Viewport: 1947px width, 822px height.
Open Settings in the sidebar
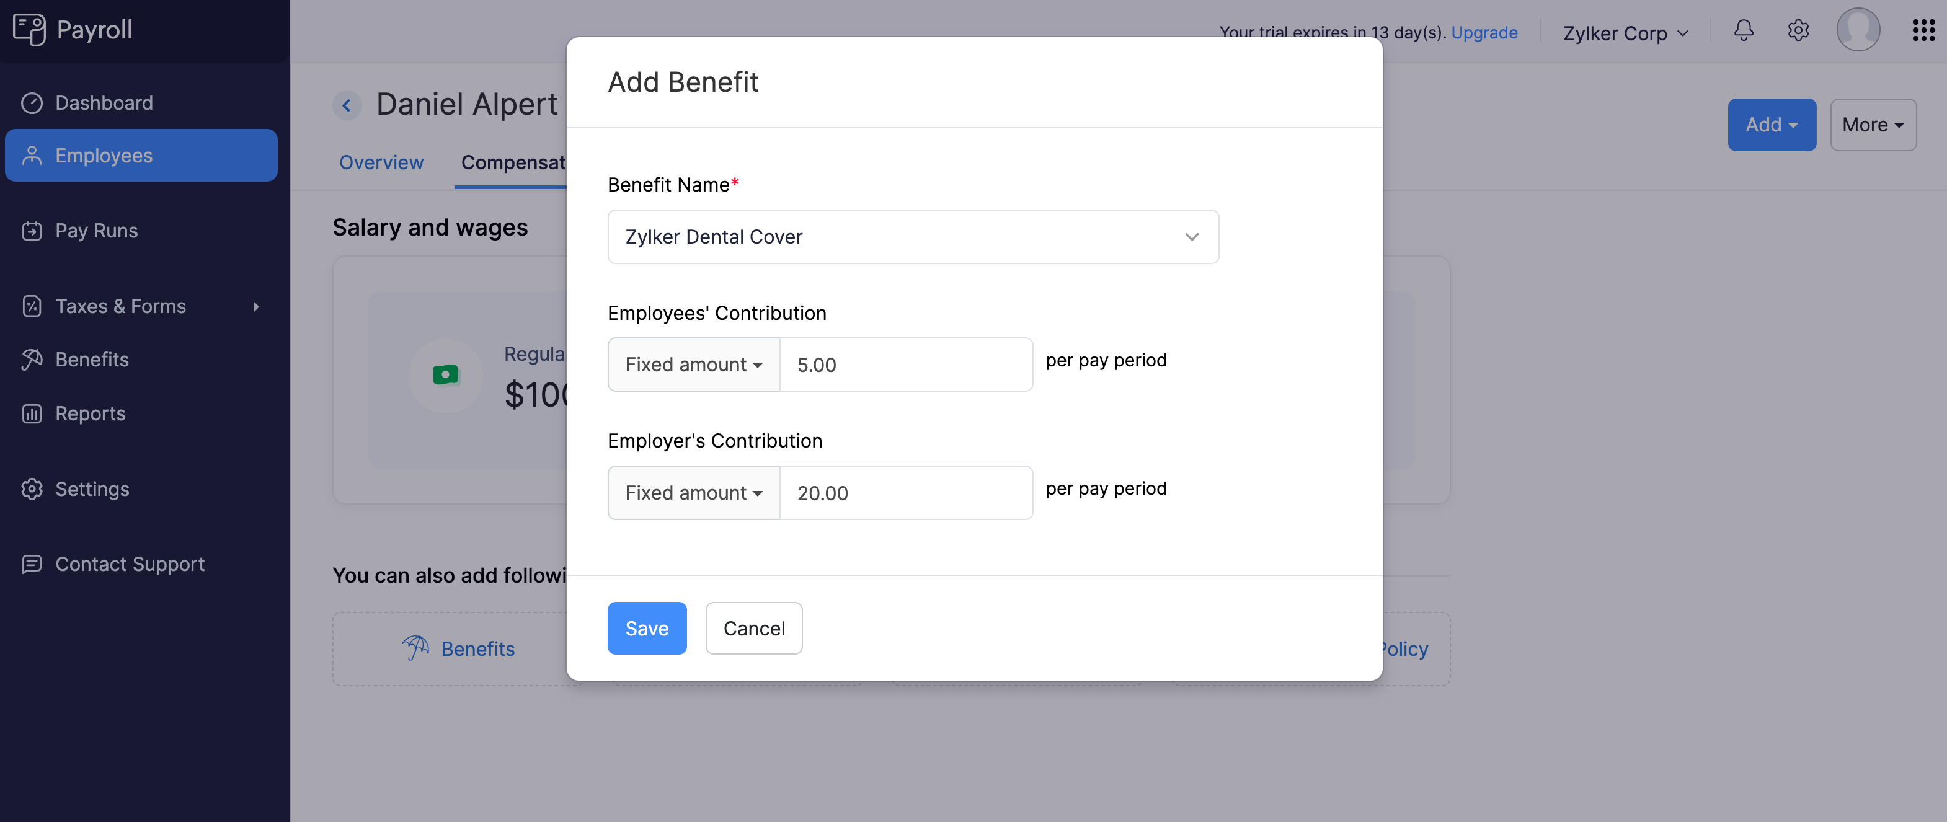92,487
